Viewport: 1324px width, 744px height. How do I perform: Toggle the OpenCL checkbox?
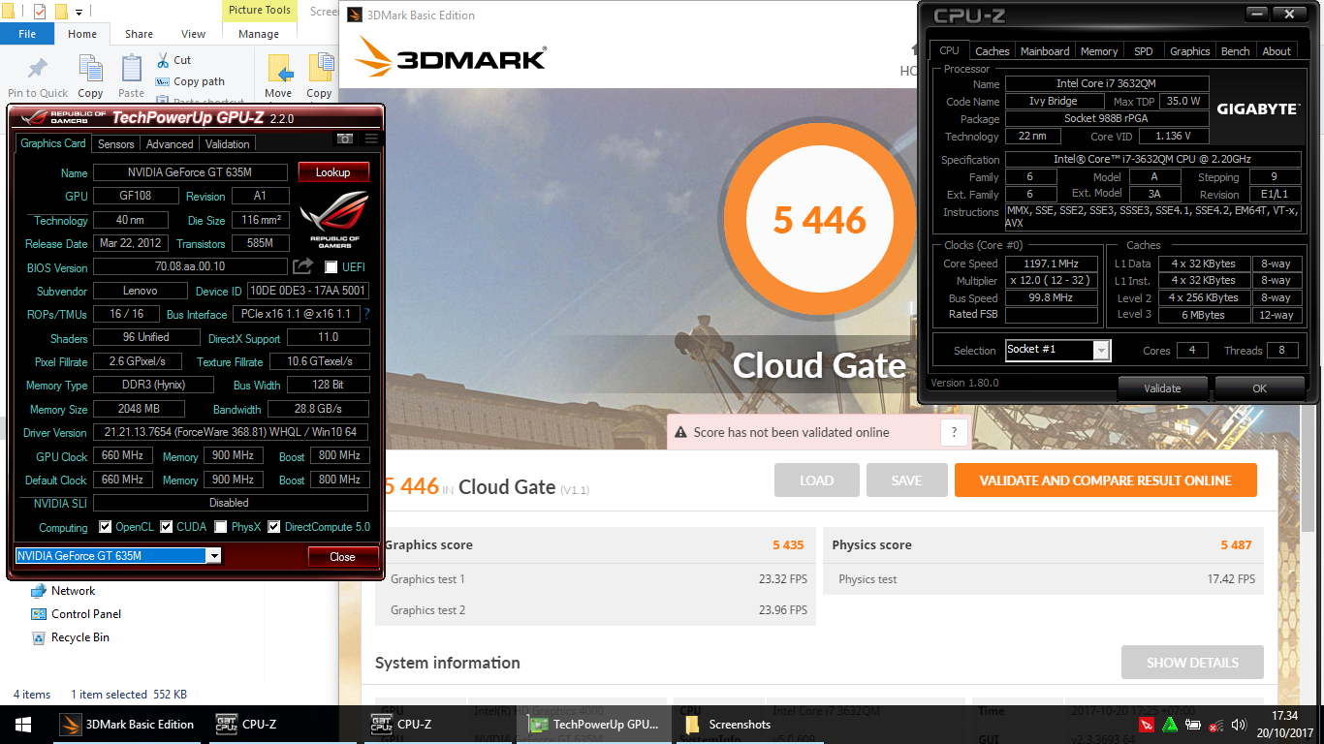click(x=106, y=527)
